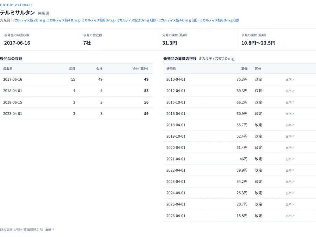Click the テルミサルタン heading
The width and height of the screenshot is (316, 237).
click(18, 13)
